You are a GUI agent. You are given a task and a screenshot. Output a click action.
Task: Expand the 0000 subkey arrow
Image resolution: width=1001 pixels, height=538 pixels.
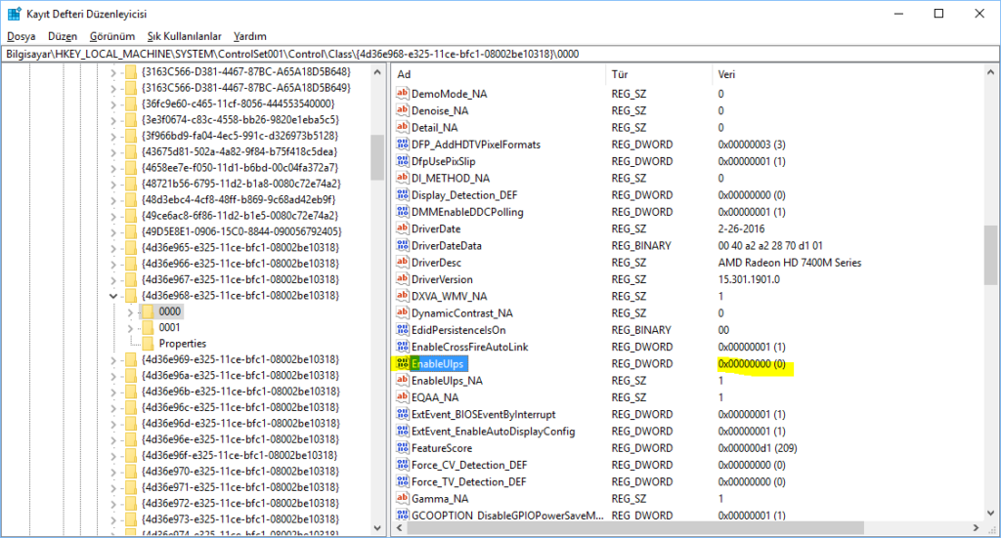pos(131,311)
